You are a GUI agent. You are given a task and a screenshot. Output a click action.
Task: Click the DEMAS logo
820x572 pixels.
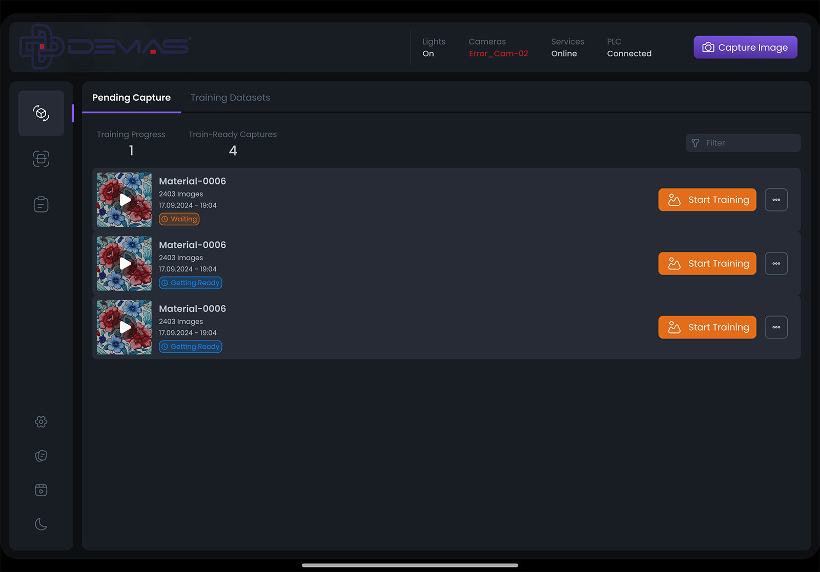[x=105, y=47]
